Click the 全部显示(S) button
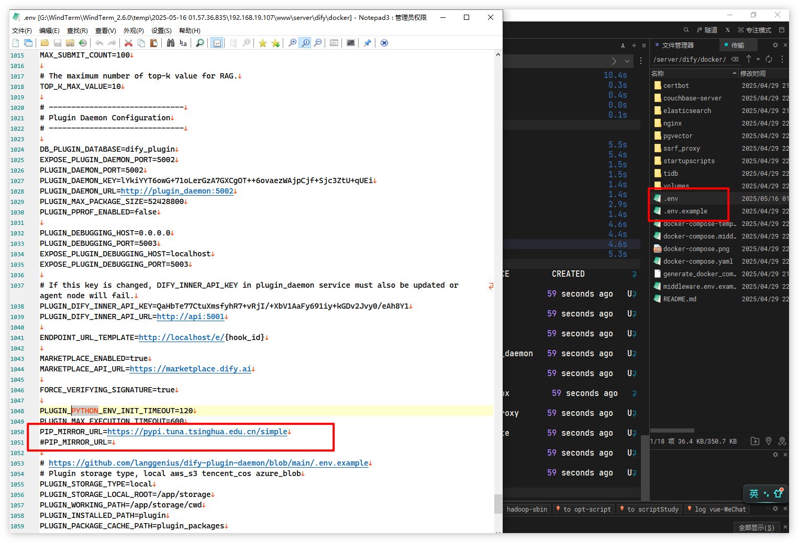 click(x=756, y=527)
